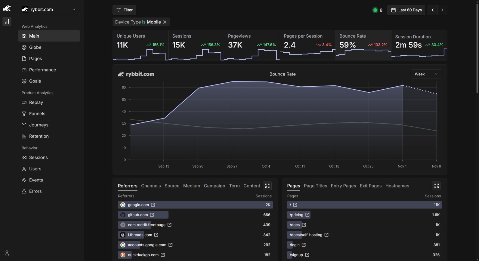Select the Bounce Rate metric card

[363, 45]
